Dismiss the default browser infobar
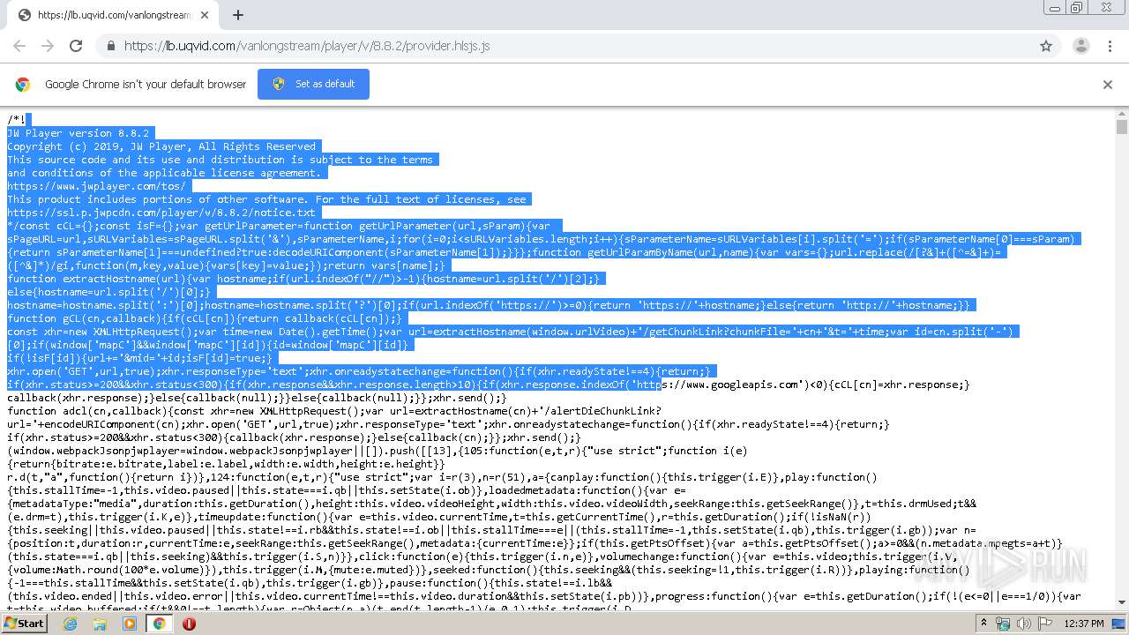Viewport: 1129px width, 635px height. click(x=1108, y=85)
